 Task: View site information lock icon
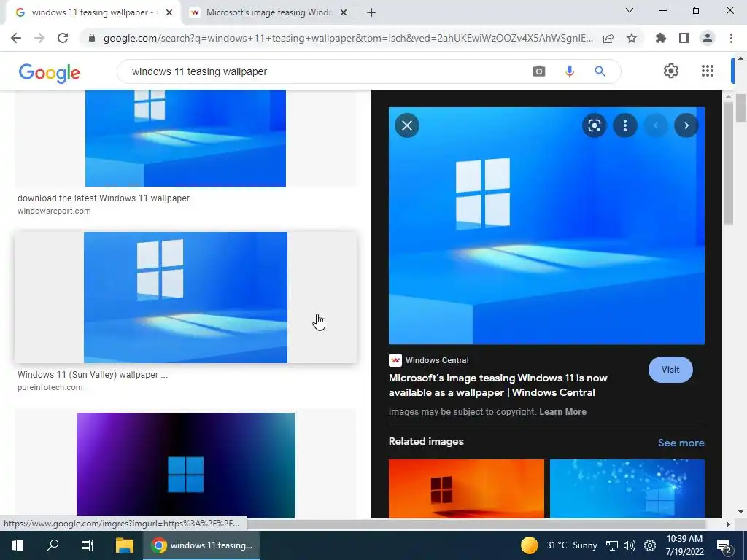92,38
